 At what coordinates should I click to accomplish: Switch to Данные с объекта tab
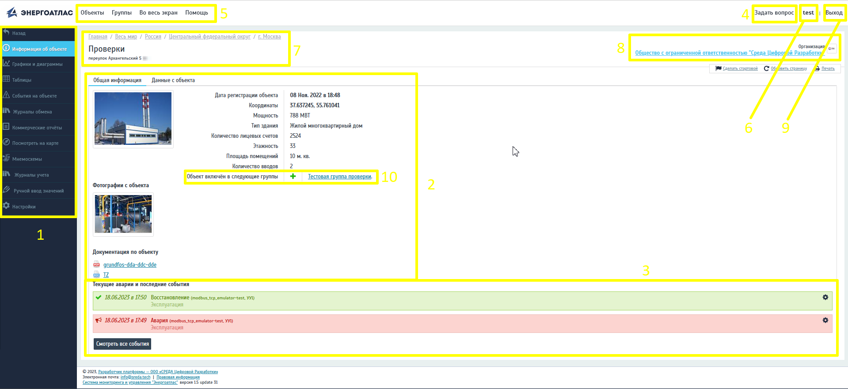pos(173,80)
